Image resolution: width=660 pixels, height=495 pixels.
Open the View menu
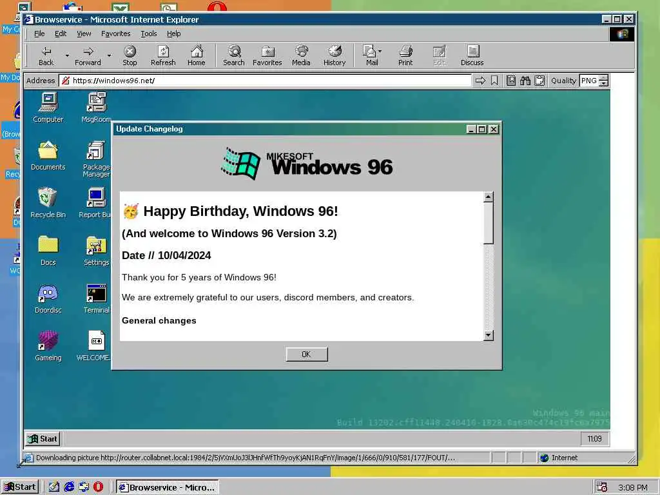tap(84, 34)
